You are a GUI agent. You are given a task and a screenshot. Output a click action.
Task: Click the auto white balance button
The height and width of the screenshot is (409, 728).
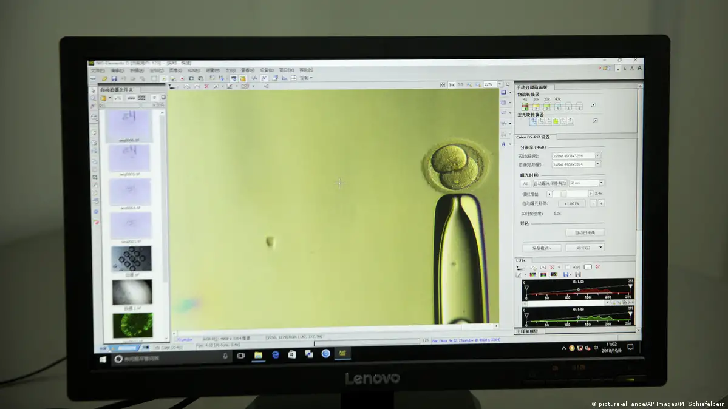pos(585,232)
